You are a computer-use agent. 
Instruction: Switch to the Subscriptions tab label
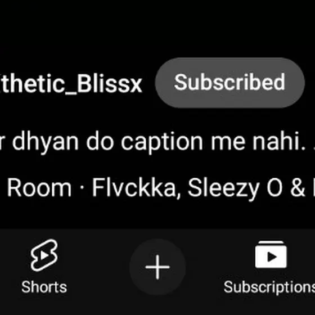(269, 287)
